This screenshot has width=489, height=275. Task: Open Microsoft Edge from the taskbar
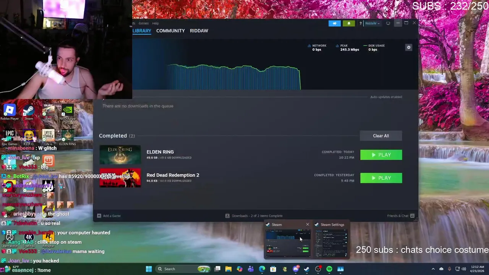pyautogui.click(x=262, y=269)
